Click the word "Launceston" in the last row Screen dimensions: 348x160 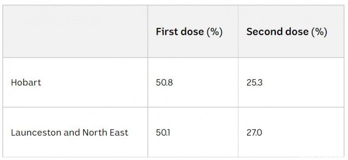(x=36, y=133)
